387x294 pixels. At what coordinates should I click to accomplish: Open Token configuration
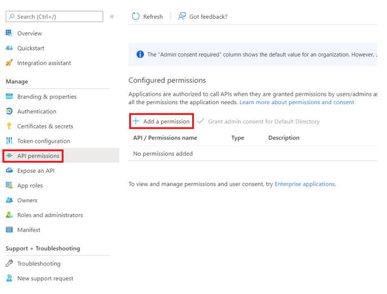click(x=44, y=141)
